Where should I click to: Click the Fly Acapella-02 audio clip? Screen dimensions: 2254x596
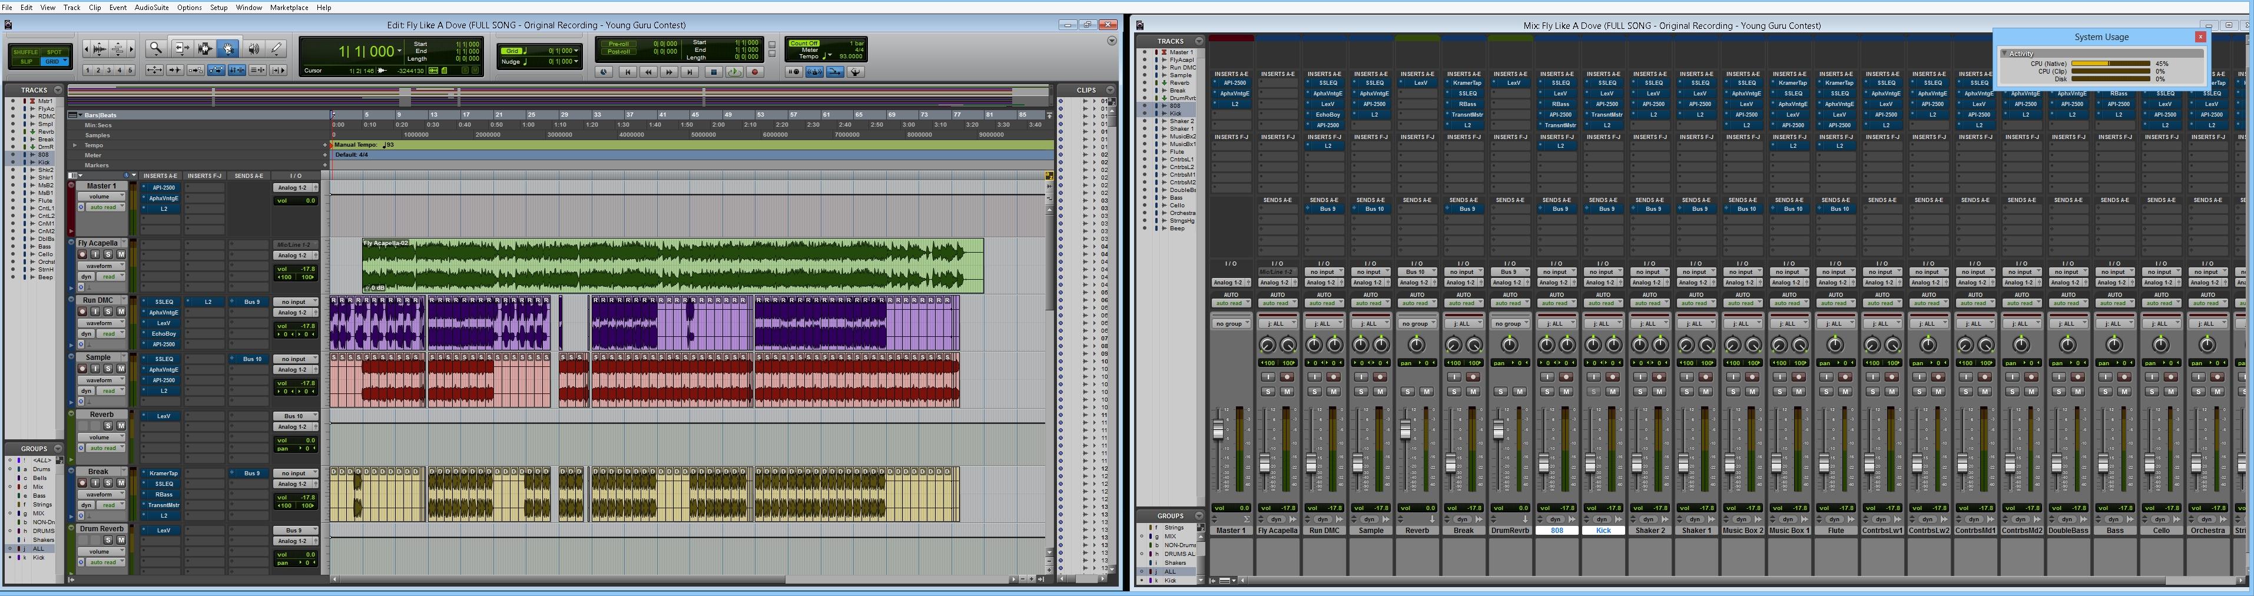click(673, 265)
